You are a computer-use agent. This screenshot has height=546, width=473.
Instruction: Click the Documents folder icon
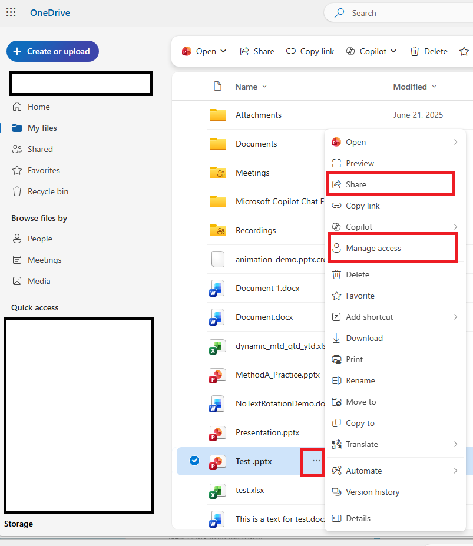218,144
